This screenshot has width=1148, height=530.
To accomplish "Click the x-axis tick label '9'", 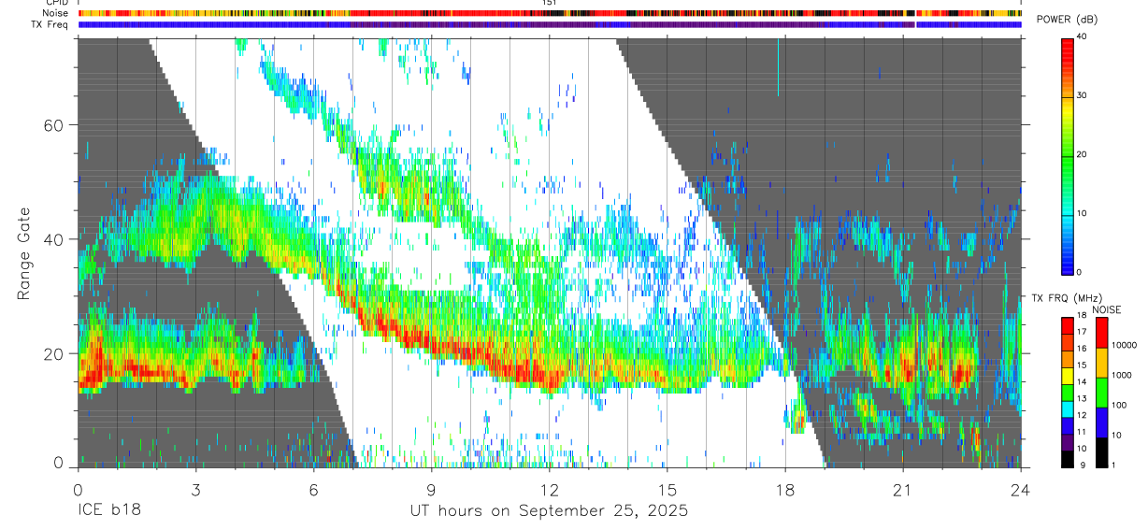I will [x=431, y=489].
